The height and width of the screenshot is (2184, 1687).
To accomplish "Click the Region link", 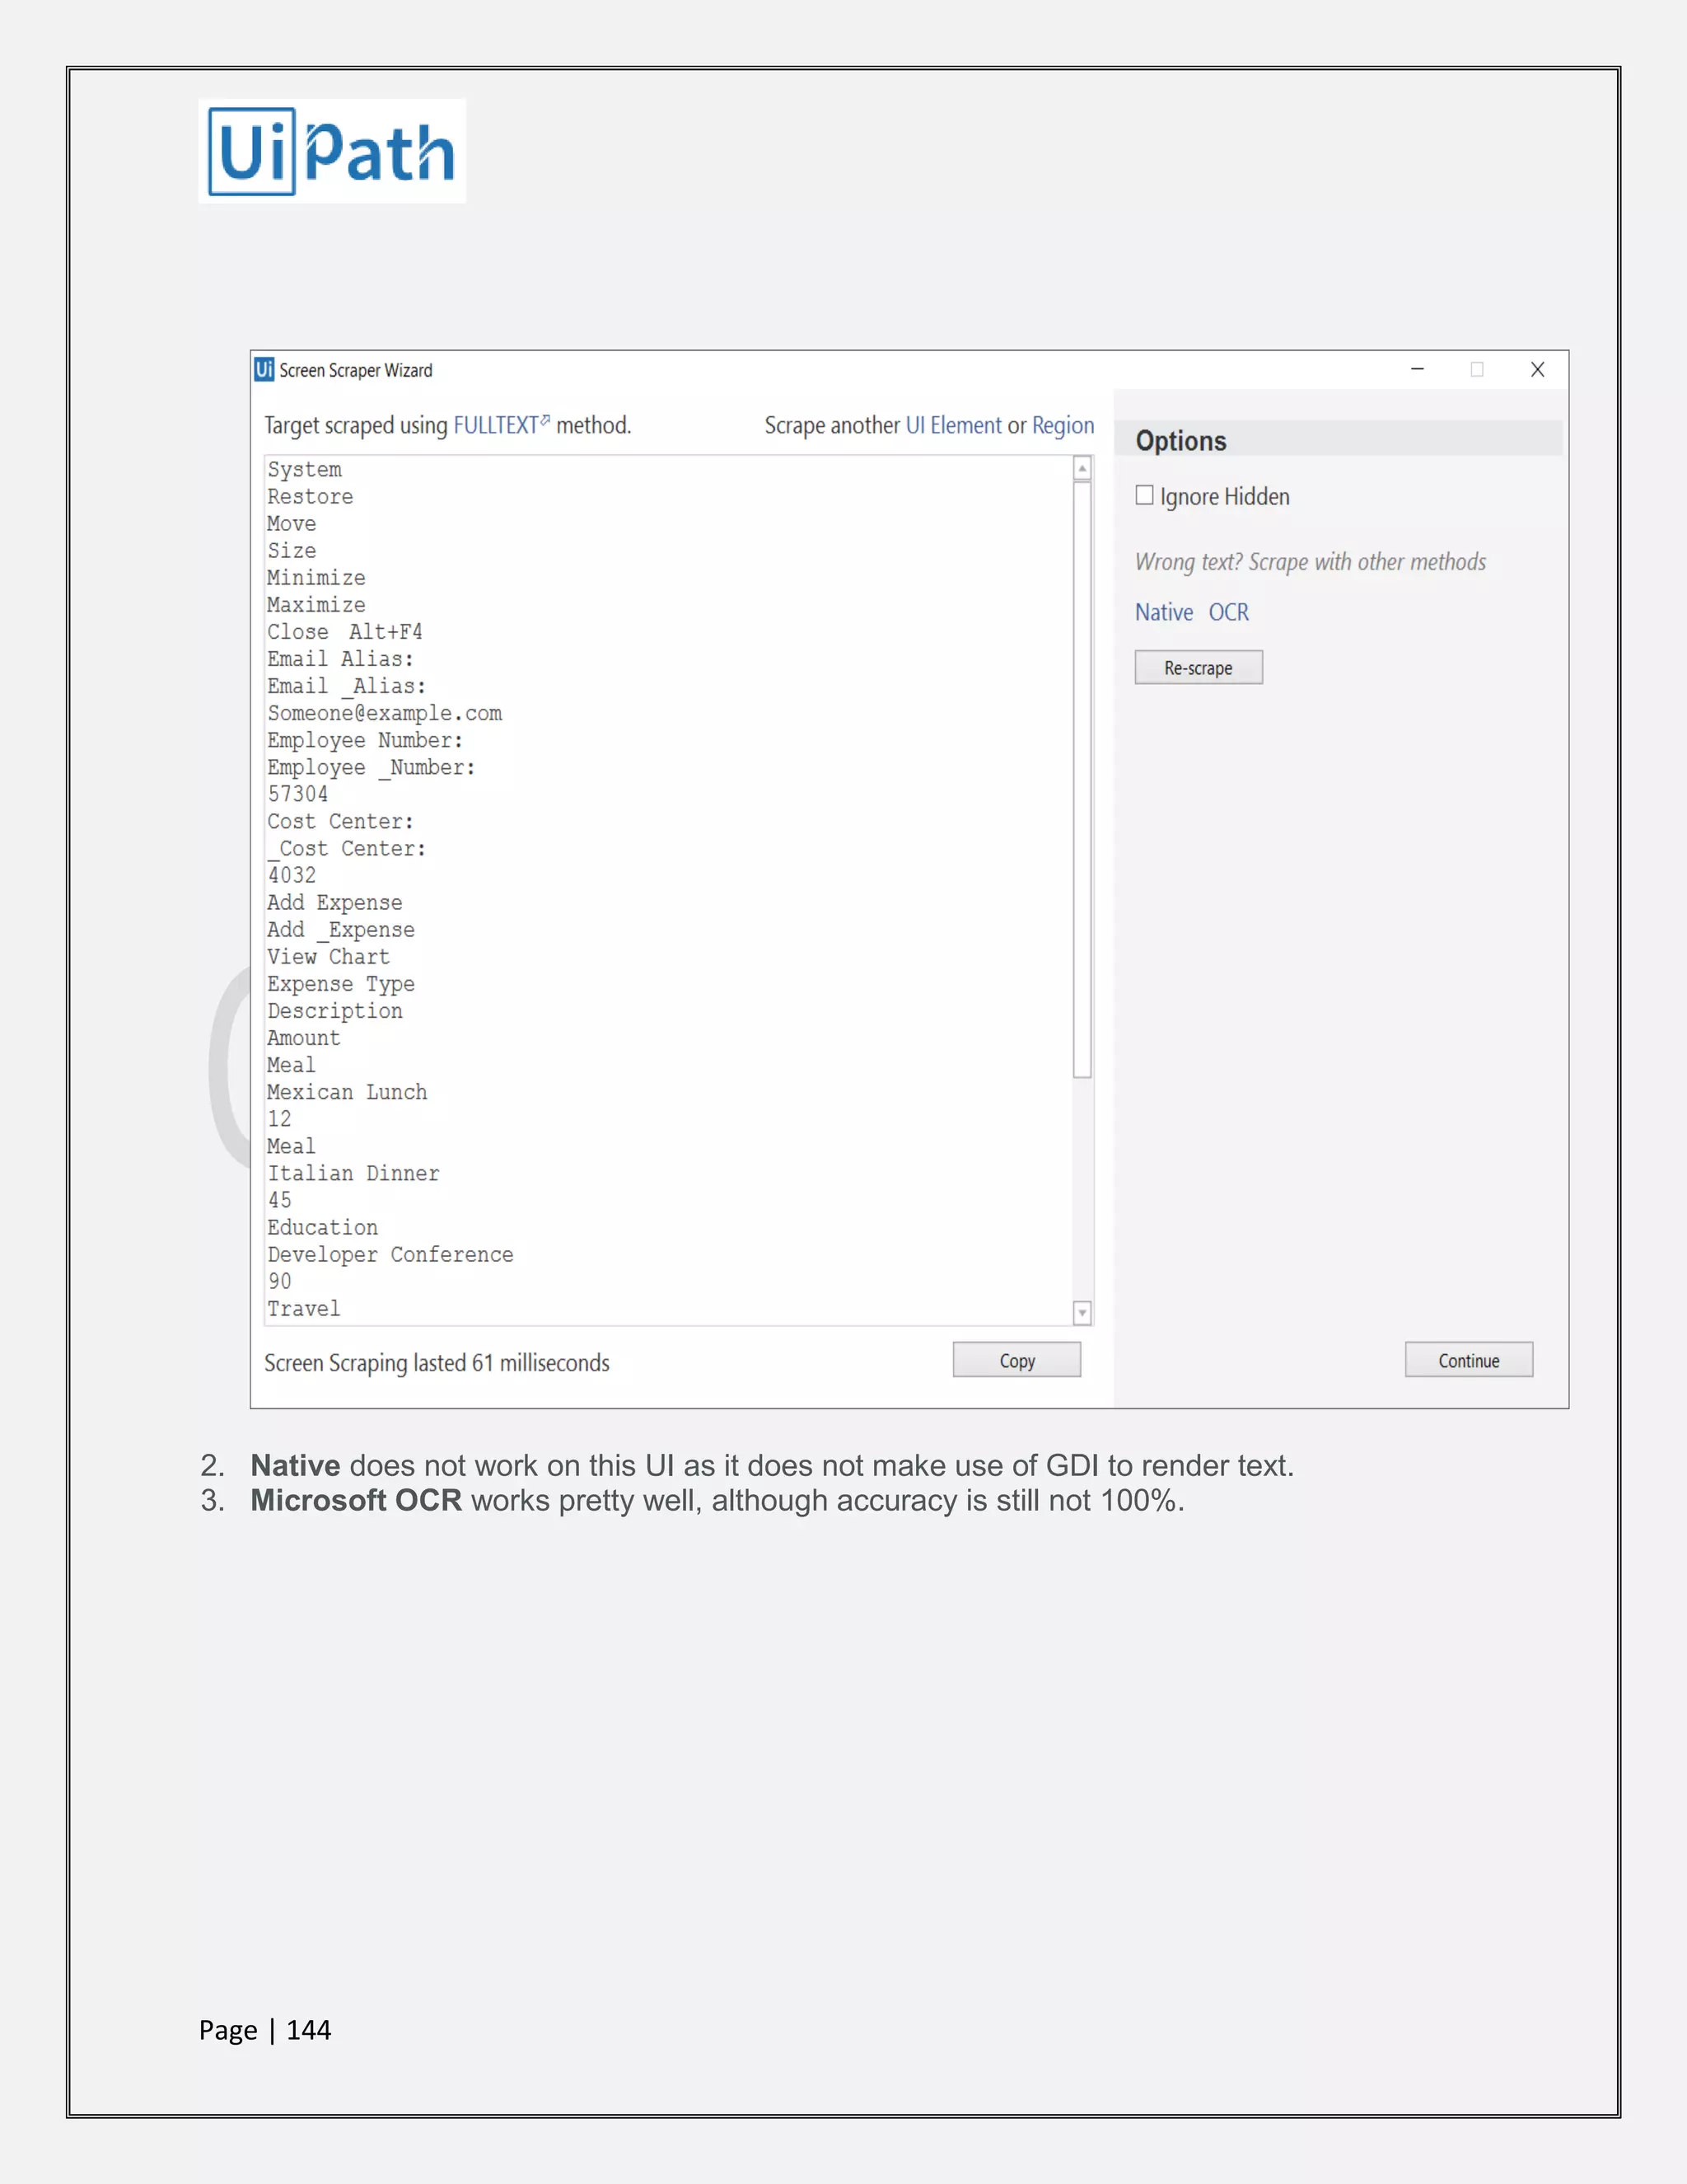I will click(1063, 426).
